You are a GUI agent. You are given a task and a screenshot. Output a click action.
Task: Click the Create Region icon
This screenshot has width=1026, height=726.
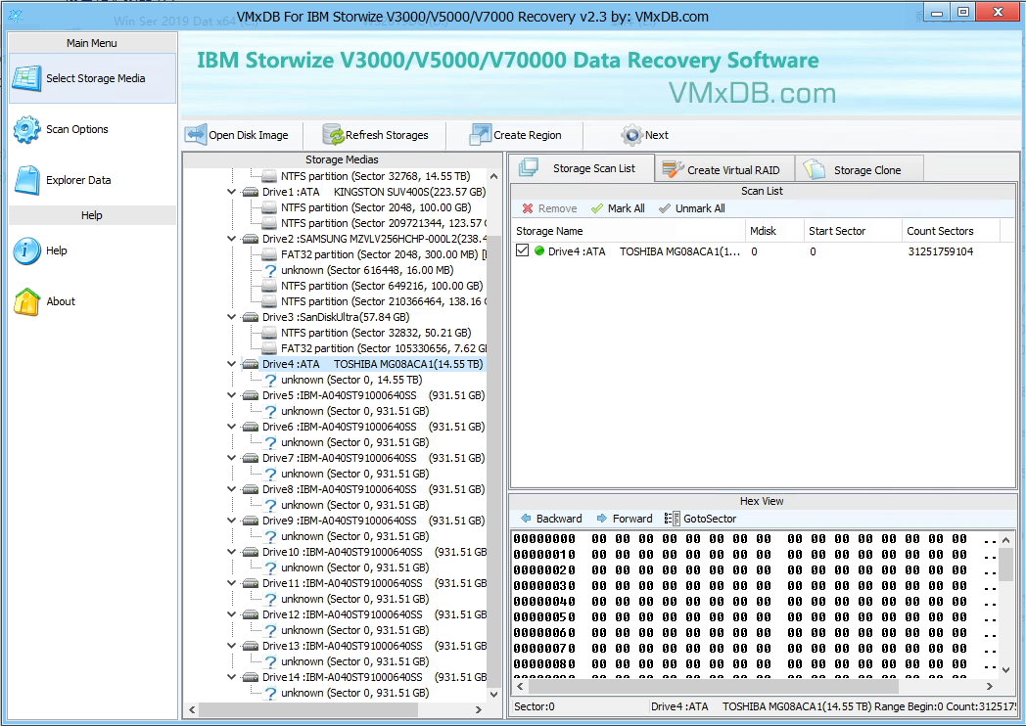pyautogui.click(x=481, y=135)
